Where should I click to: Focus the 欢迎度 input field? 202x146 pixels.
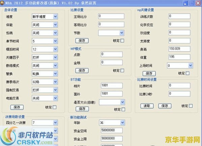coord(179,32)
